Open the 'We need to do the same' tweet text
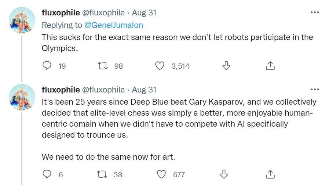329x185 pixels. click(108, 157)
